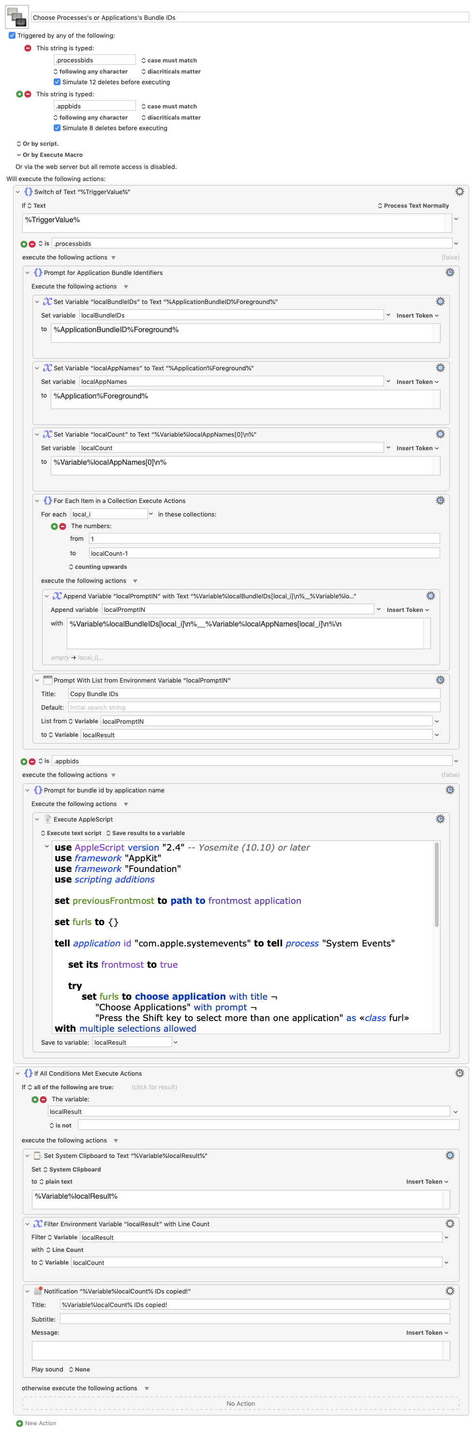Toggle the 'Triggered by any of the following' checkbox
This screenshot has width=474, height=1432.
click(12, 35)
